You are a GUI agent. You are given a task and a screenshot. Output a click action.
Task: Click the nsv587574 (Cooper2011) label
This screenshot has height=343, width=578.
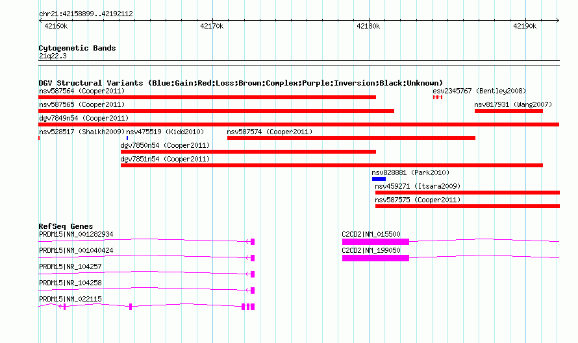[x=270, y=132]
